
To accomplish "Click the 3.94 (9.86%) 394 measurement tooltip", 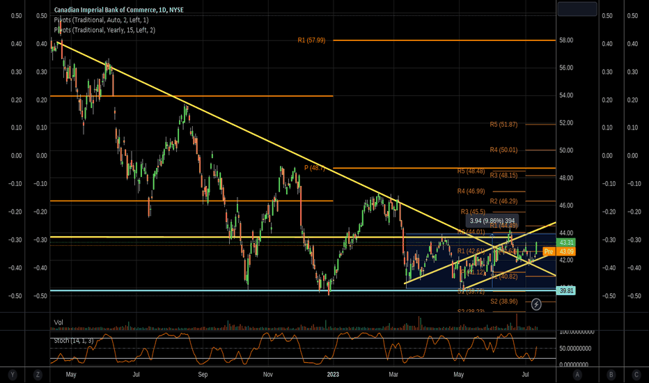I will [492, 221].
